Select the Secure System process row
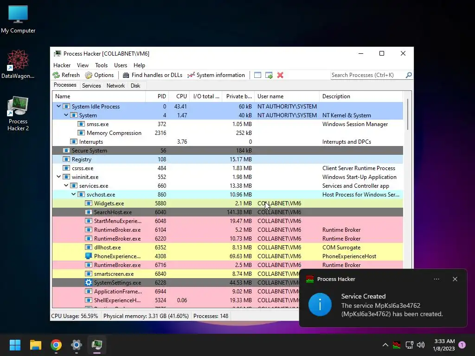The width and height of the screenshot is (475, 356). [227, 151]
